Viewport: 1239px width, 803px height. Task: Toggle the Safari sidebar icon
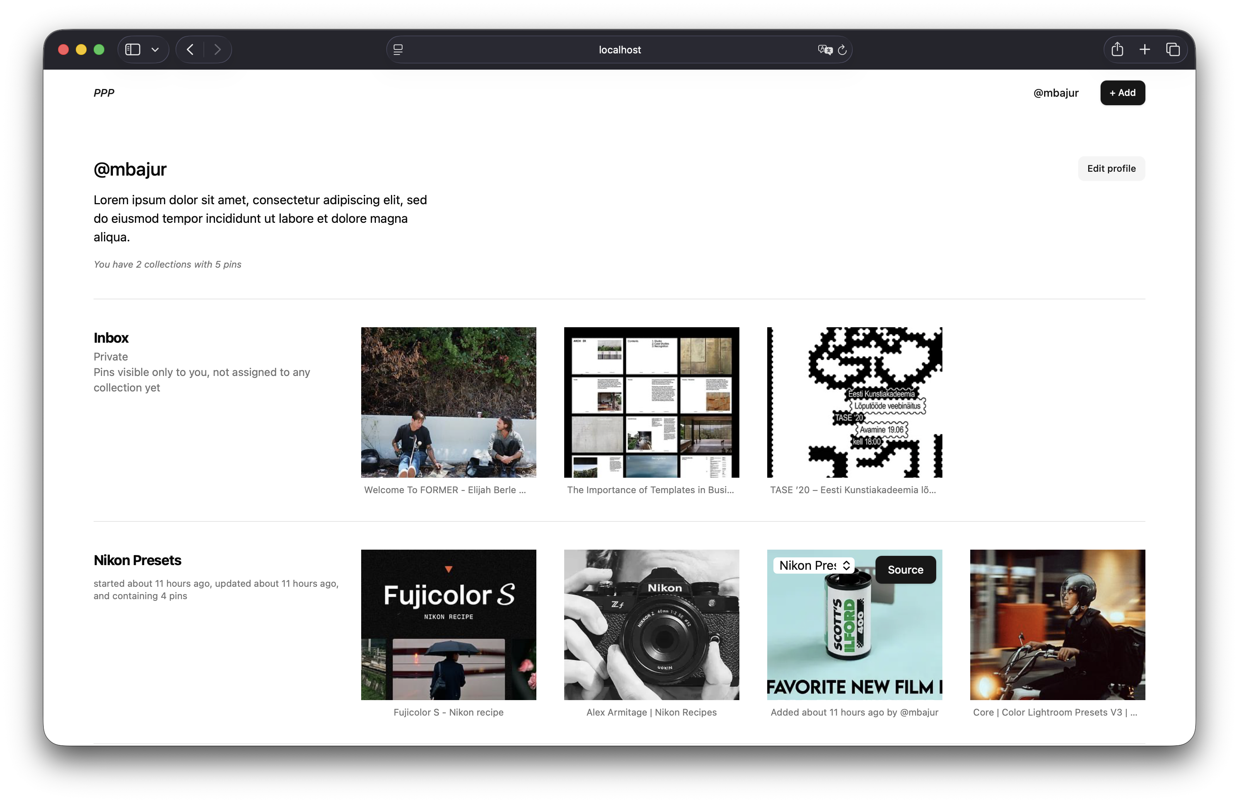click(133, 50)
